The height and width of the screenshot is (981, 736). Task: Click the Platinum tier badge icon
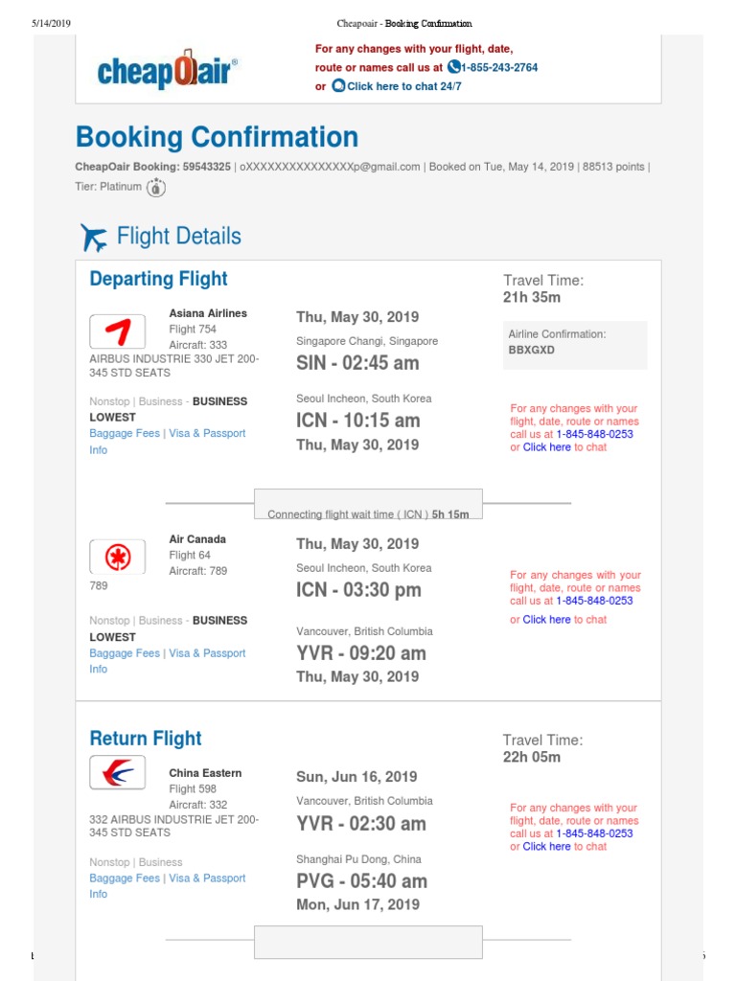[x=156, y=188]
